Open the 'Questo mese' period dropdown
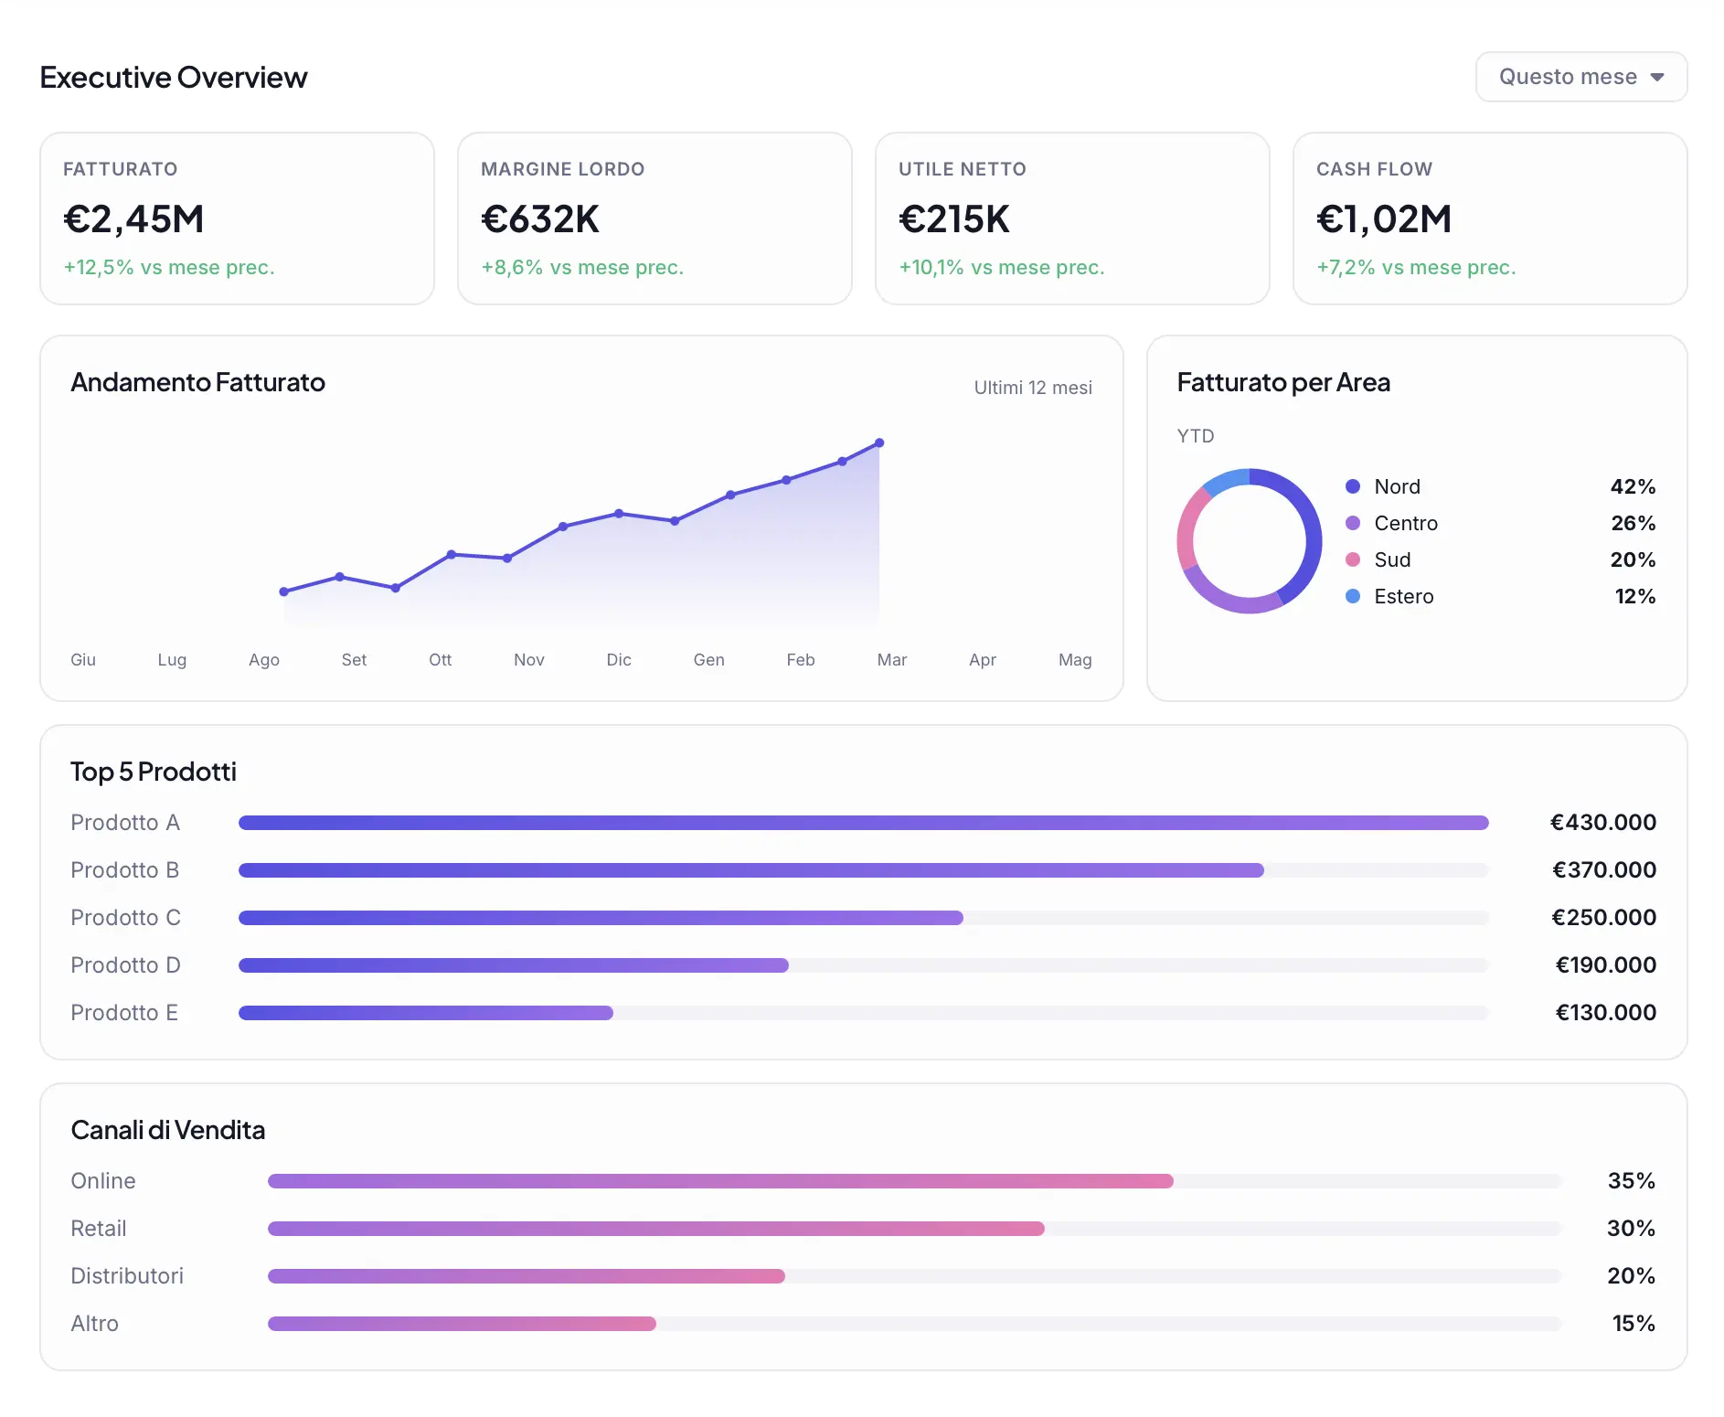The height and width of the screenshot is (1417, 1724). [x=1580, y=77]
